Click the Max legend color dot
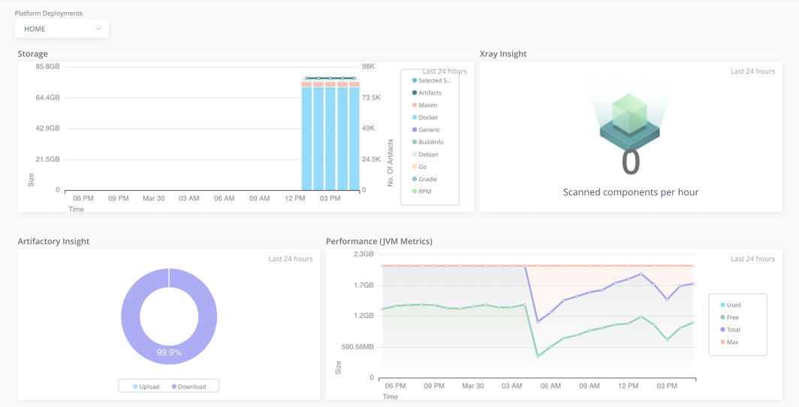 point(722,342)
